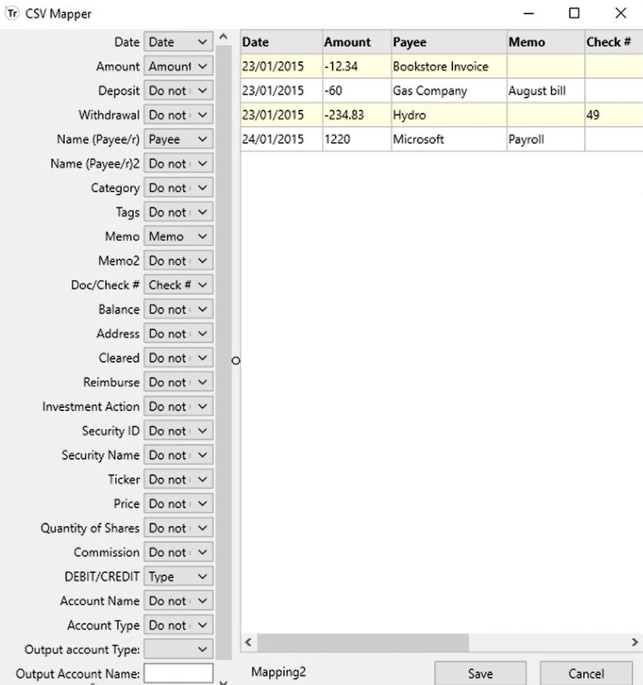The width and height of the screenshot is (643, 685).
Task: Open the Reimburse mapping dropdown
Action: coord(178,382)
